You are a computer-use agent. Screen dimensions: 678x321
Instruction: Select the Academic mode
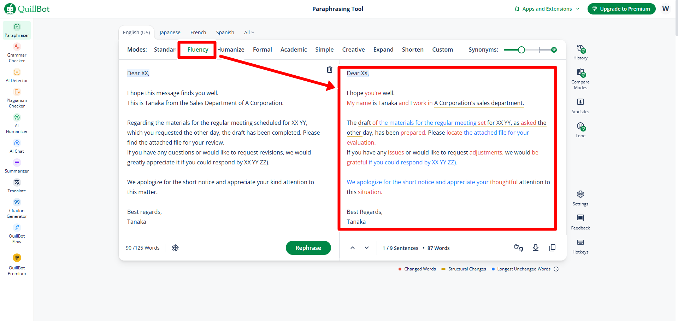[294, 49]
